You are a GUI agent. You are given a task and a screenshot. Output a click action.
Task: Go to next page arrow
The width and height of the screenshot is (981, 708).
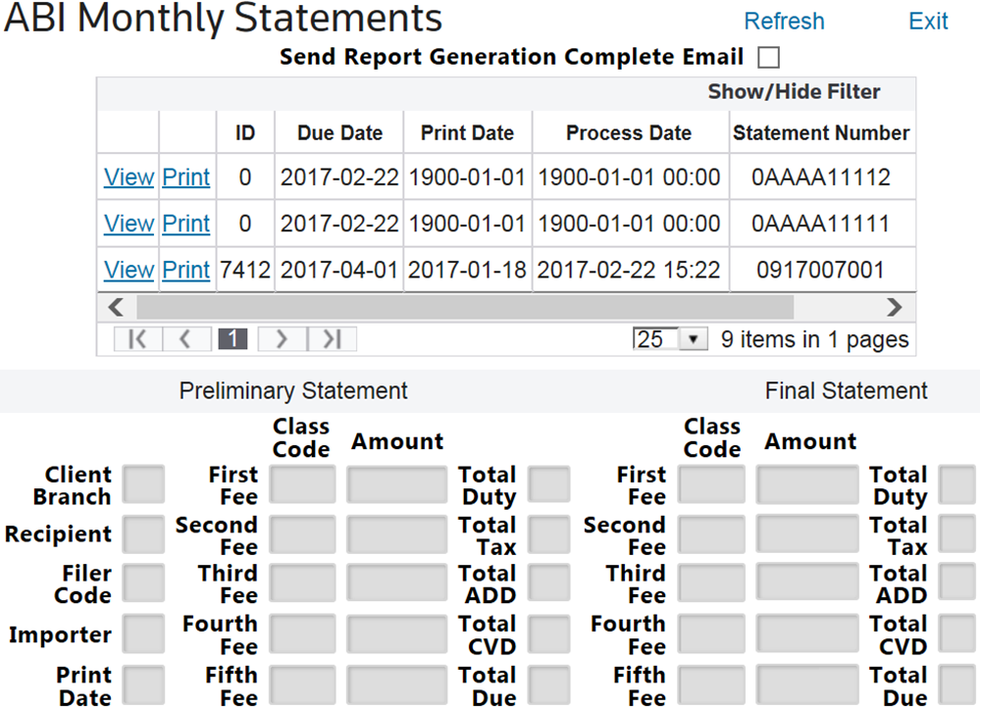(282, 339)
